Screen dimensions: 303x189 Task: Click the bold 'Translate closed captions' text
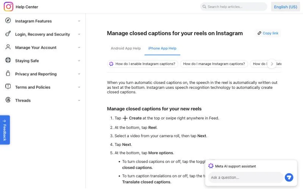[146, 182]
